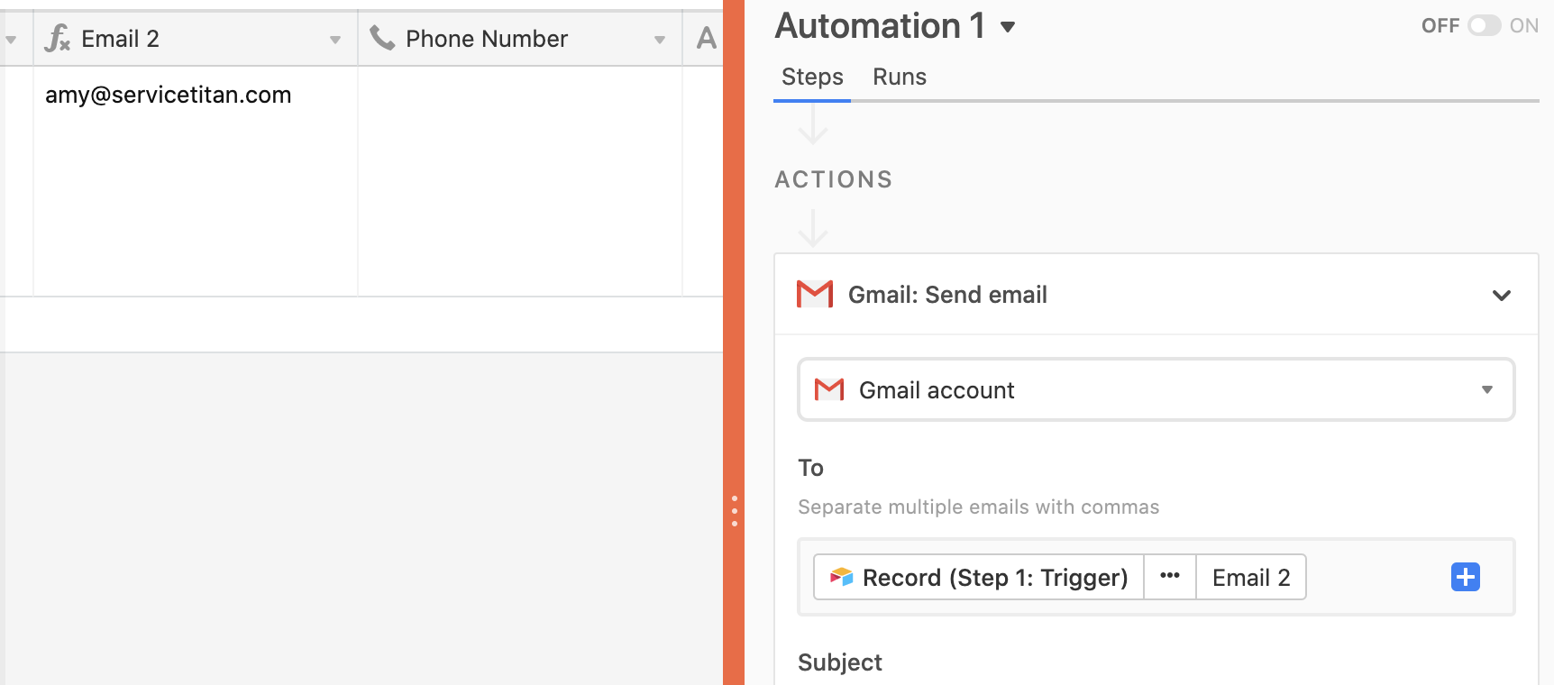The image size is (1554, 685).
Task: Open the Automation 1 name dropdown arrow
Action: point(1008,27)
